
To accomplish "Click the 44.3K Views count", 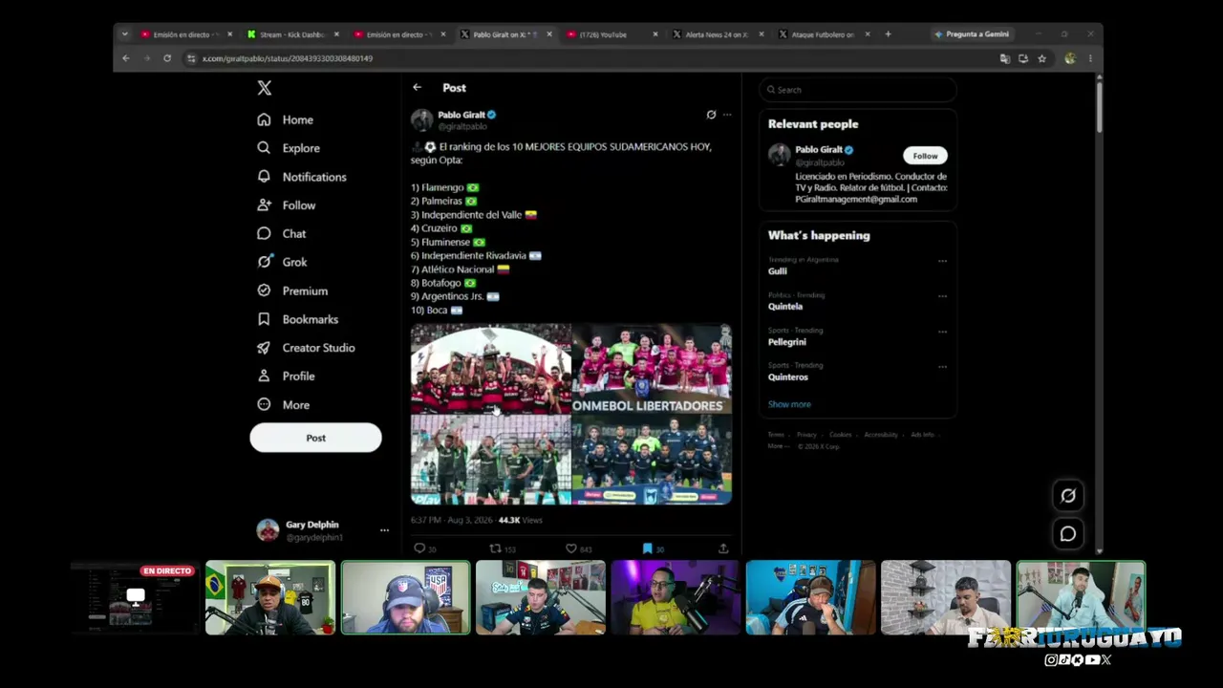I will 521,520.
